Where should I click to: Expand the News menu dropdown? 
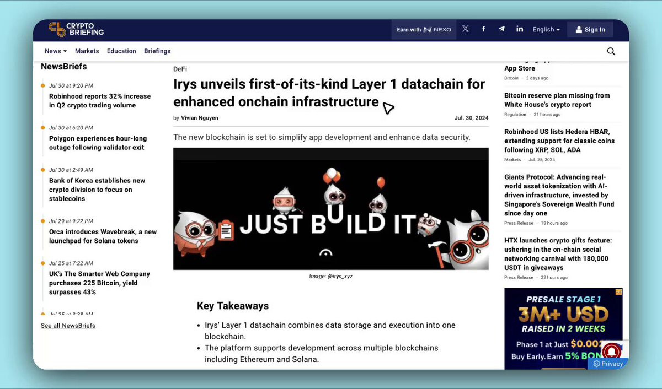point(56,51)
